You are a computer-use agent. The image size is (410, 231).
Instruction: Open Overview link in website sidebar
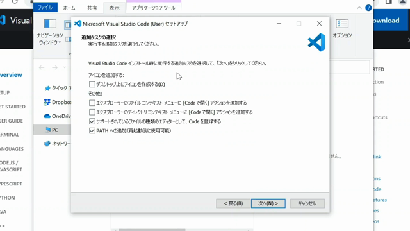[11, 75]
